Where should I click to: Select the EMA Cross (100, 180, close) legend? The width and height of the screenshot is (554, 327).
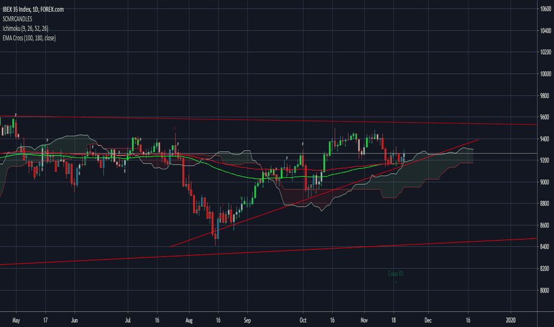pyautogui.click(x=29, y=38)
